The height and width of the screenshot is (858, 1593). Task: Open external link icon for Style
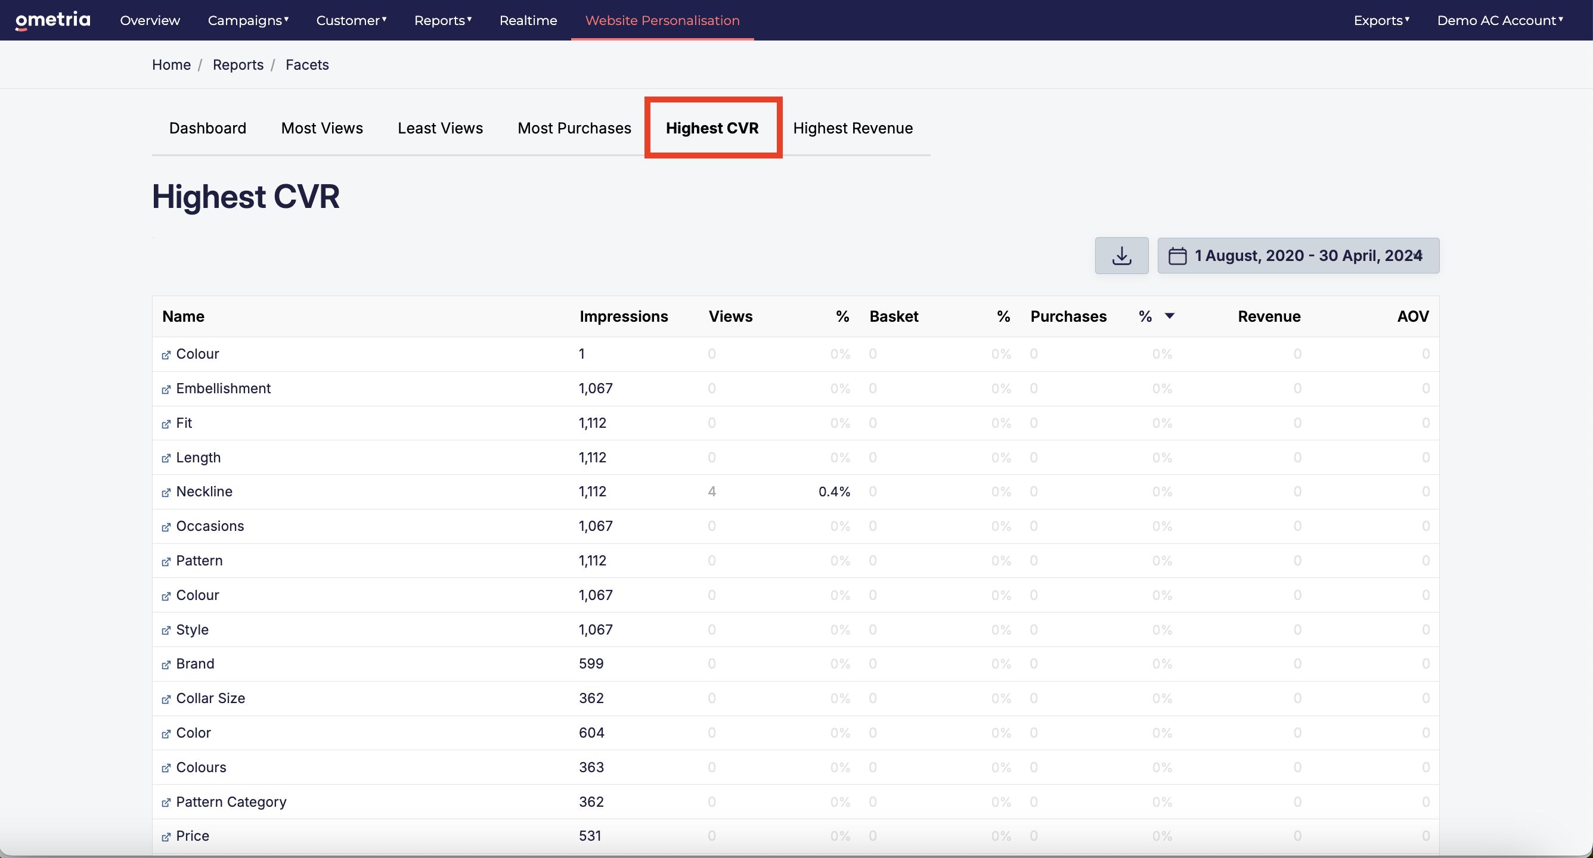click(x=166, y=630)
